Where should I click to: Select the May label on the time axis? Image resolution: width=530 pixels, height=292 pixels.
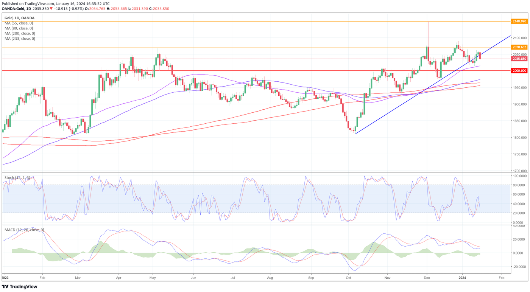(x=153, y=277)
